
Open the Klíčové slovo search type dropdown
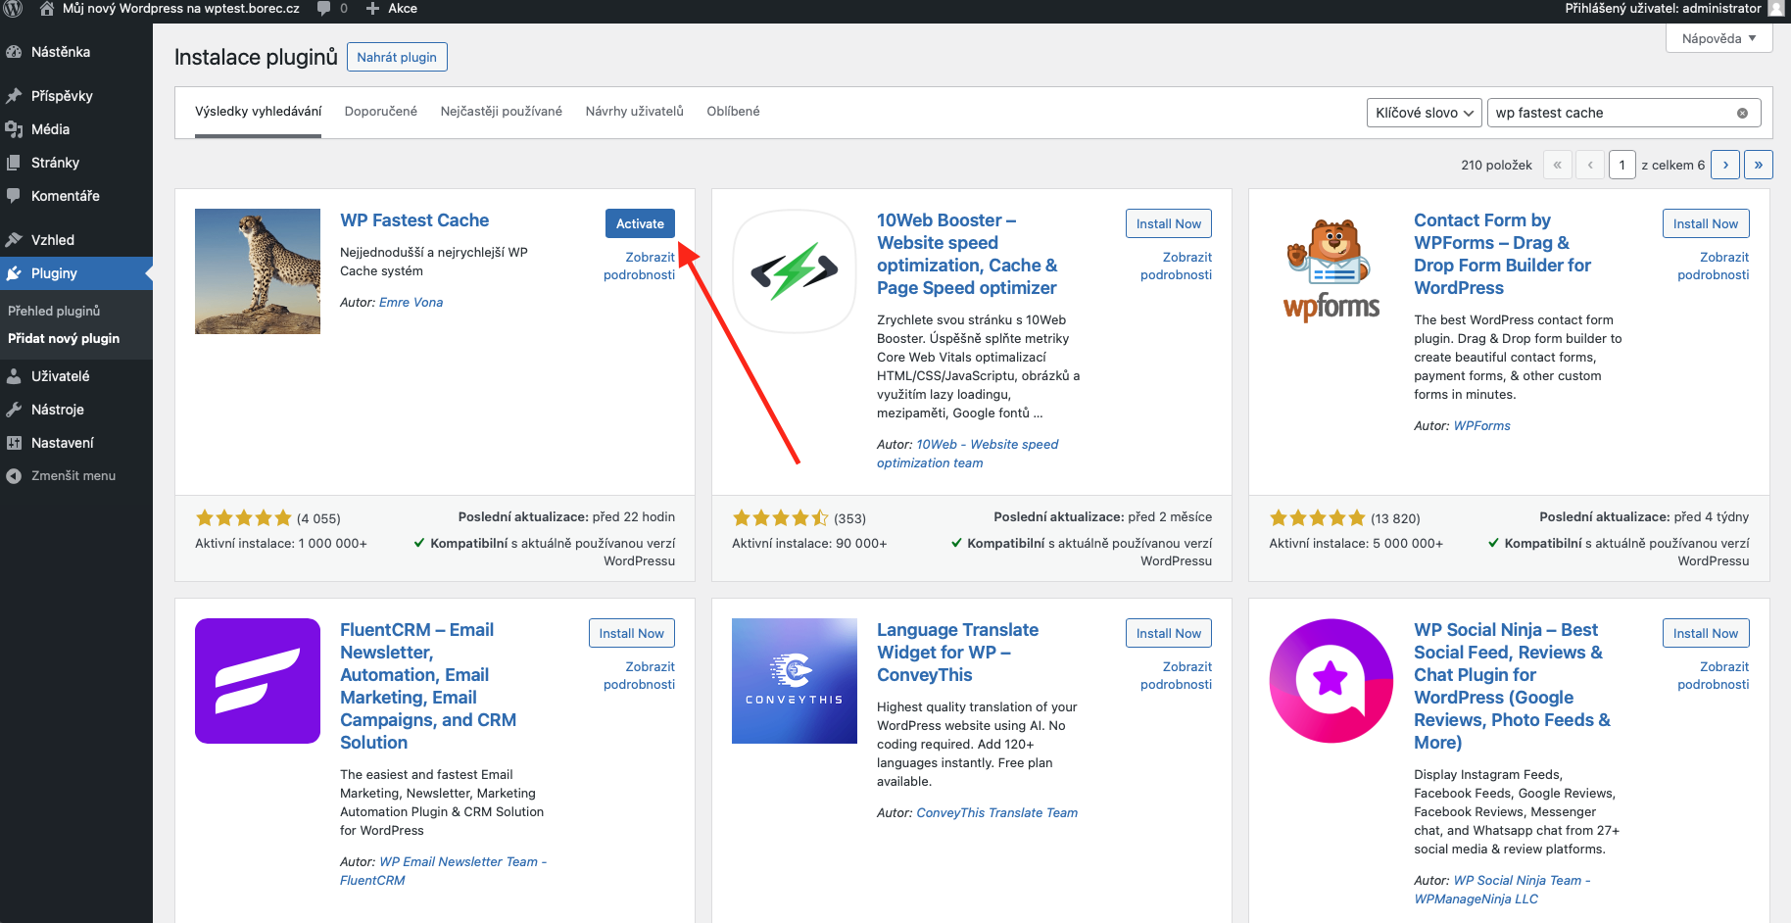click(x=1425, y=113)
